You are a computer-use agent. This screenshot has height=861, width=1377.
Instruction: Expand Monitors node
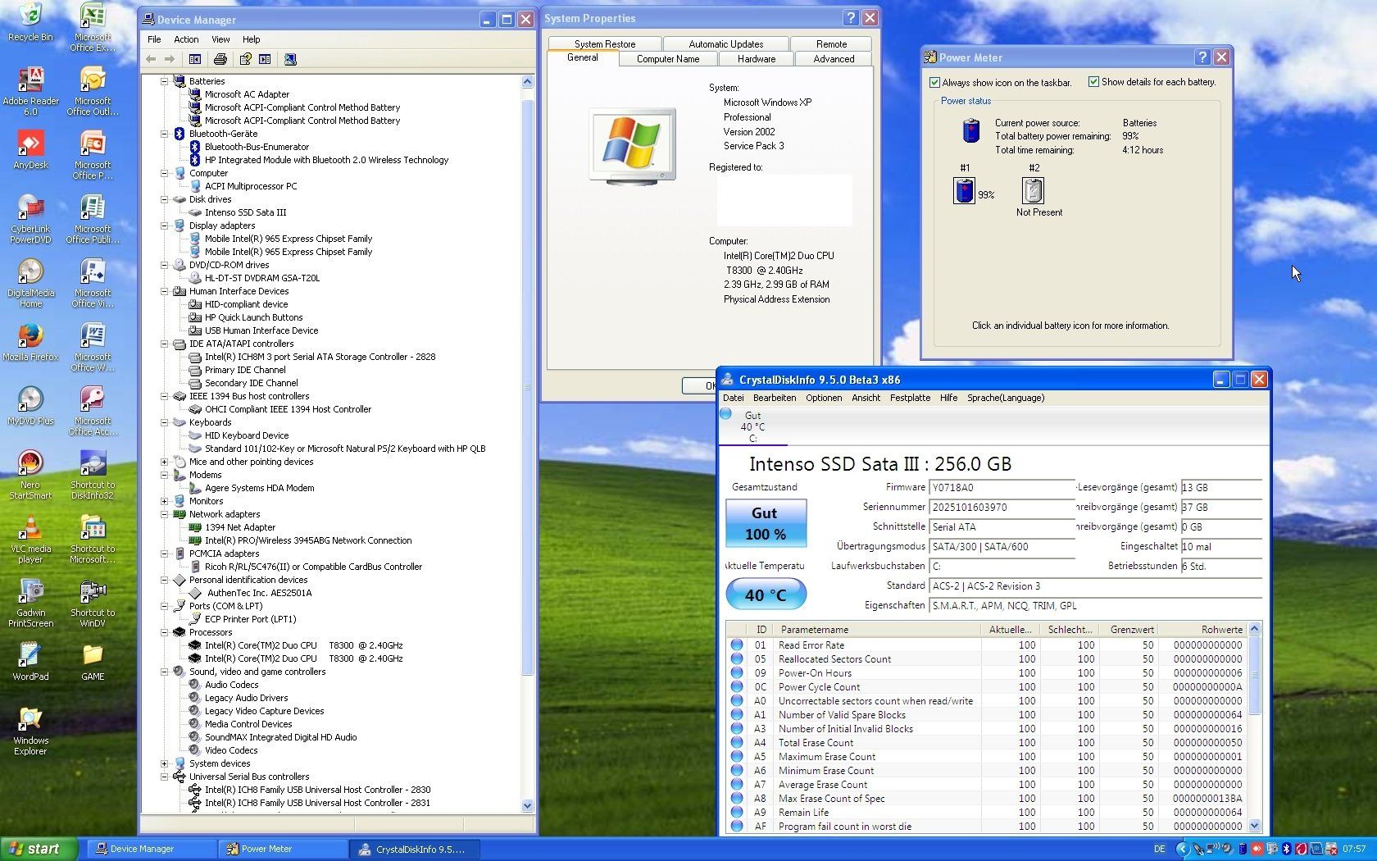[165, 501]
